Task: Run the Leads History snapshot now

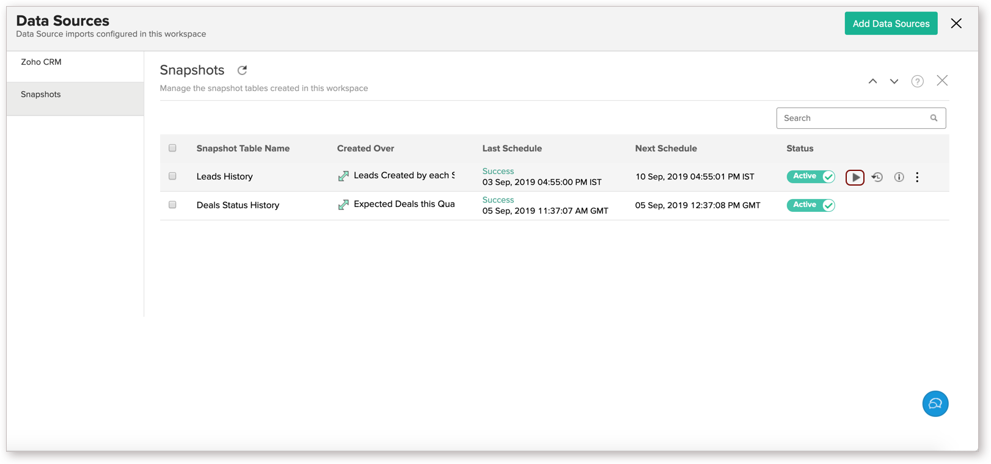Action: (855, 177)
